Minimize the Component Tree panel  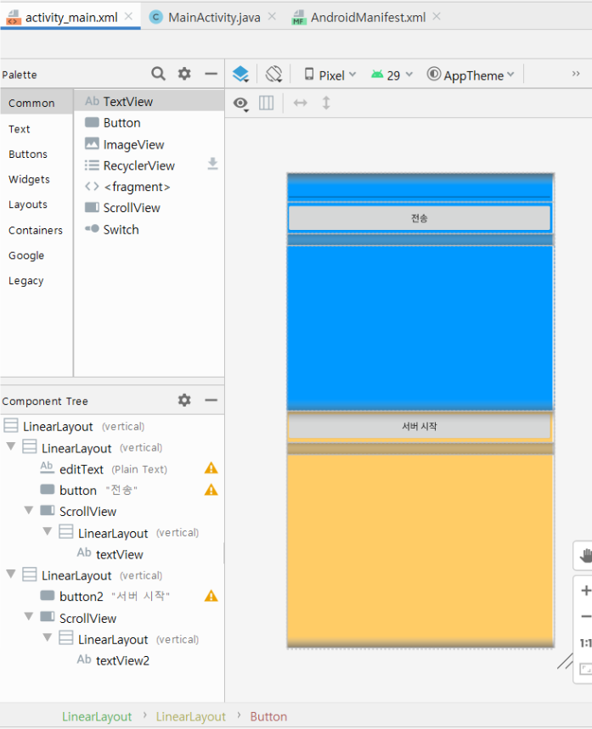click(x=211, y=400)
